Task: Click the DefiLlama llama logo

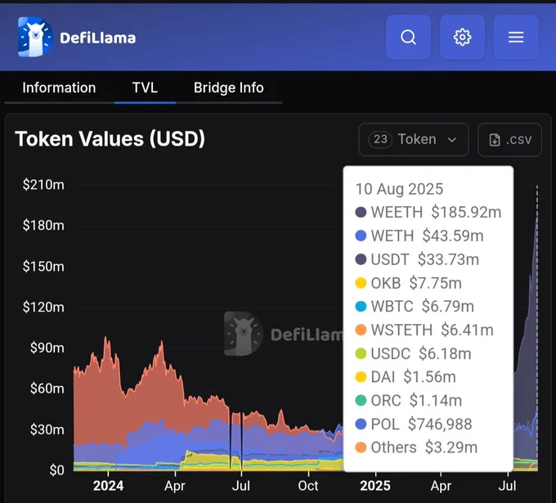Action: pyautogui.click(x=35, y=37)
